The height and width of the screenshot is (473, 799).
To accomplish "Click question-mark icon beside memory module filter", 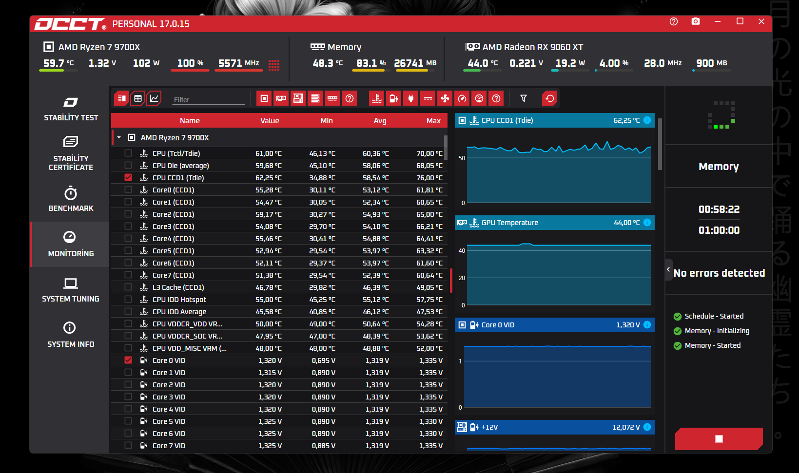I will 350,98.
